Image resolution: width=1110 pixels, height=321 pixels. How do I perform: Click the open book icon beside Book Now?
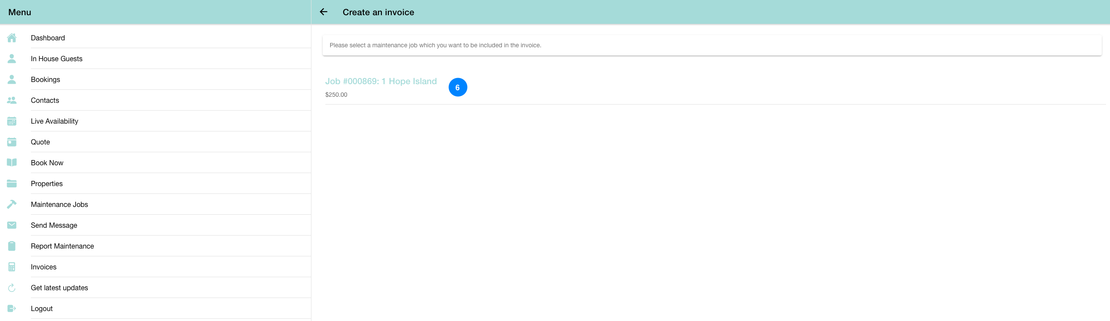12,163
